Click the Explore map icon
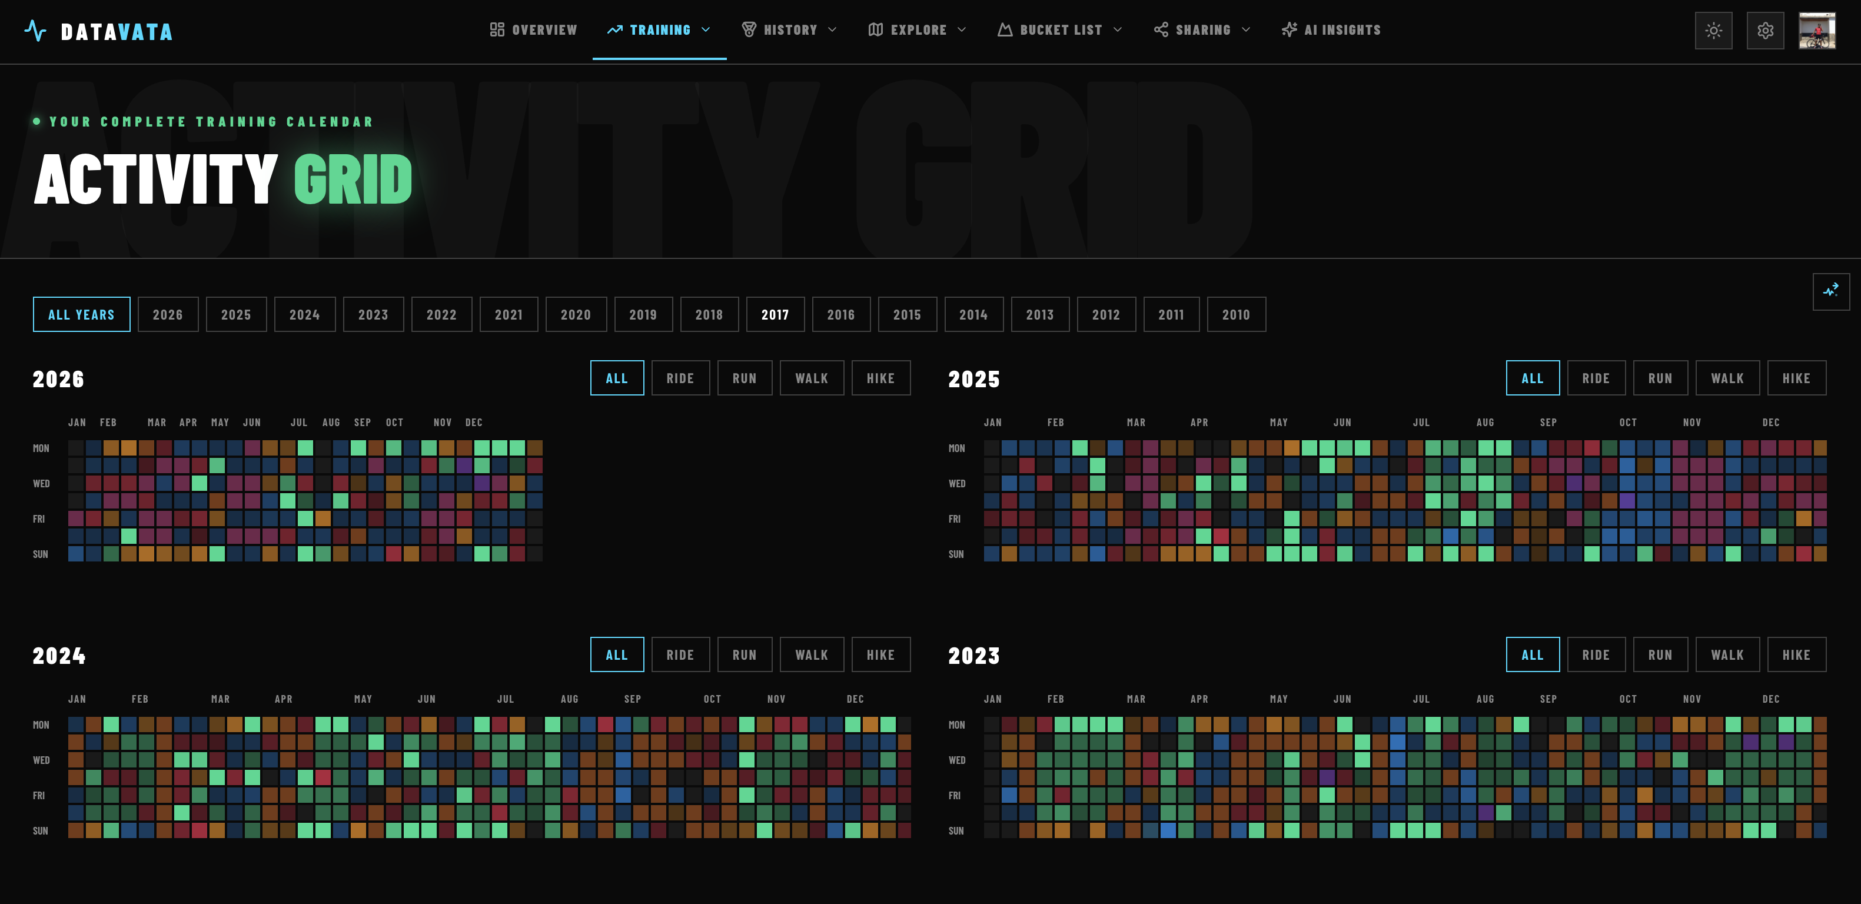The image size is (1861, 904). click(876, 29)
